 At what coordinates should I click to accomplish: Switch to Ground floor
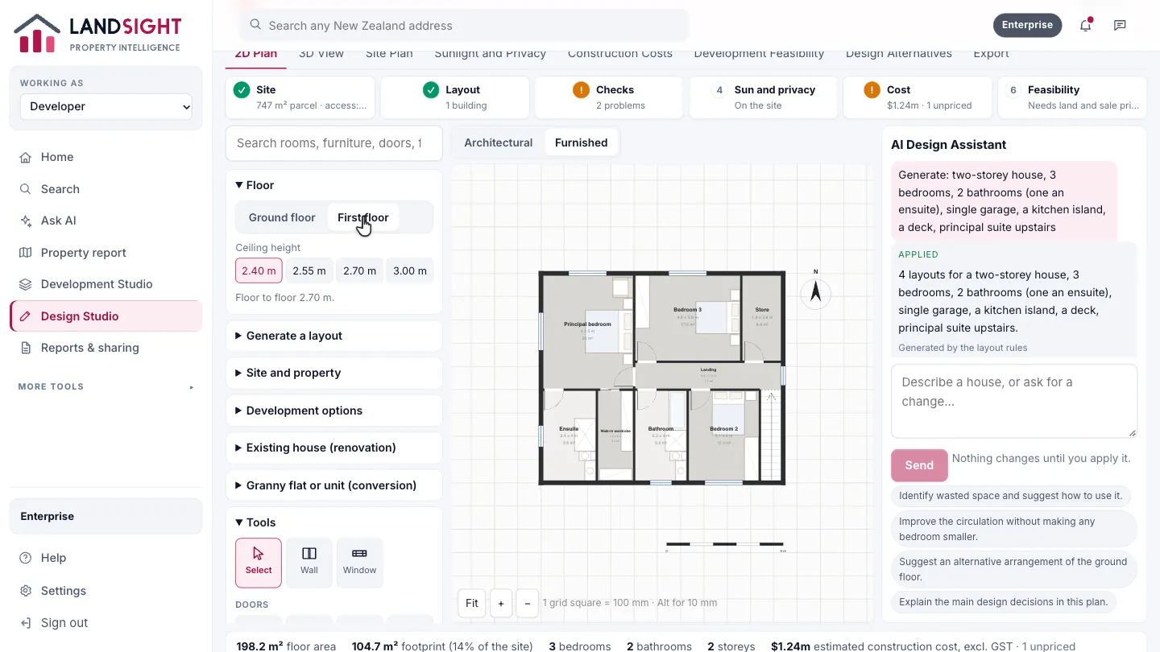pos(282,217)
